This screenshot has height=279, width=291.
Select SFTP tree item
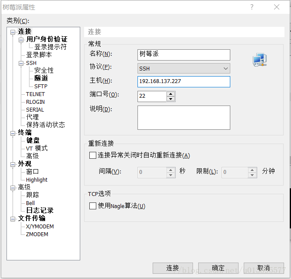pos(41,86)
